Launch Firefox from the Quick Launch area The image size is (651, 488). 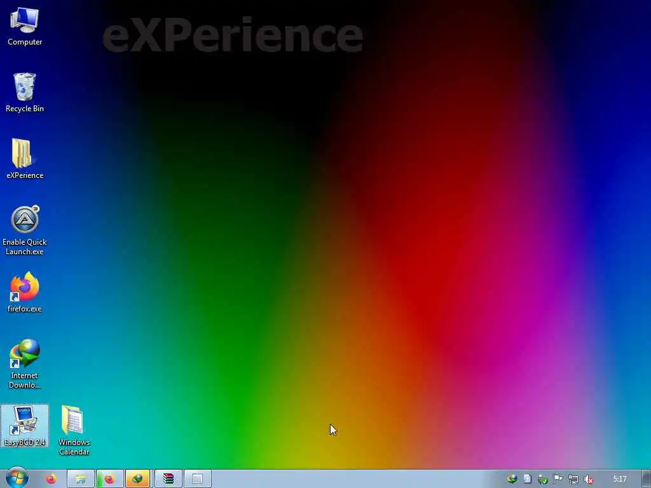pos(51,479)
